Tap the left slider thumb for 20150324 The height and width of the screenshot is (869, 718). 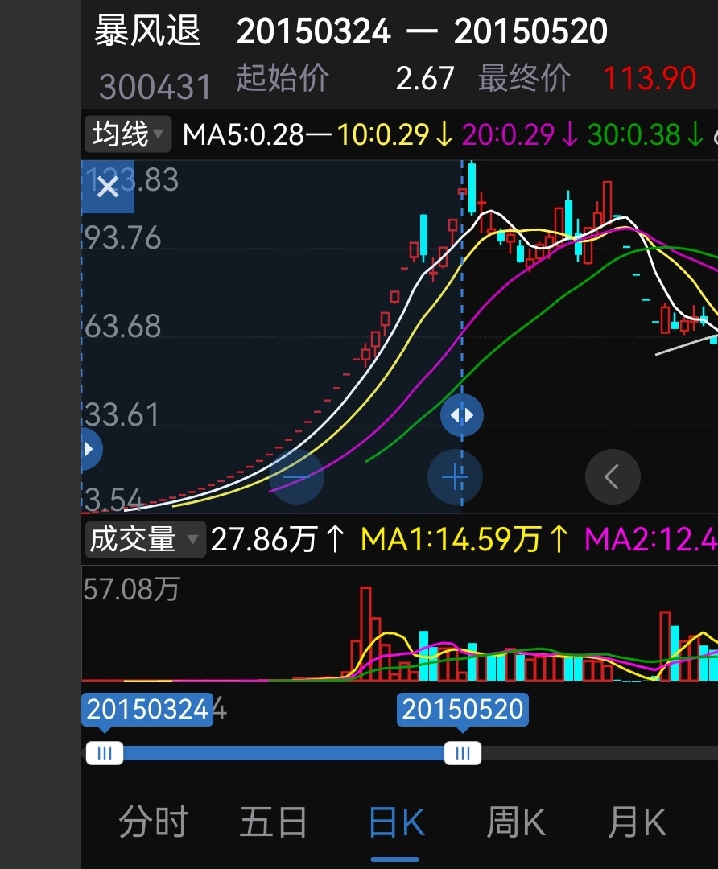105,753
